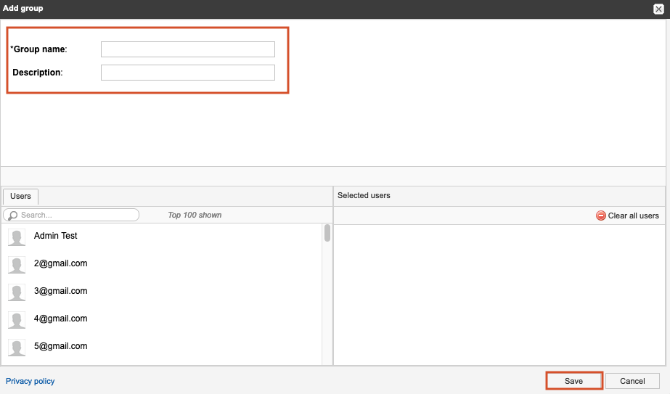Click the users list scrollbar thumb
This screenshot has height=394, width=670.
[x=327, y=233]
